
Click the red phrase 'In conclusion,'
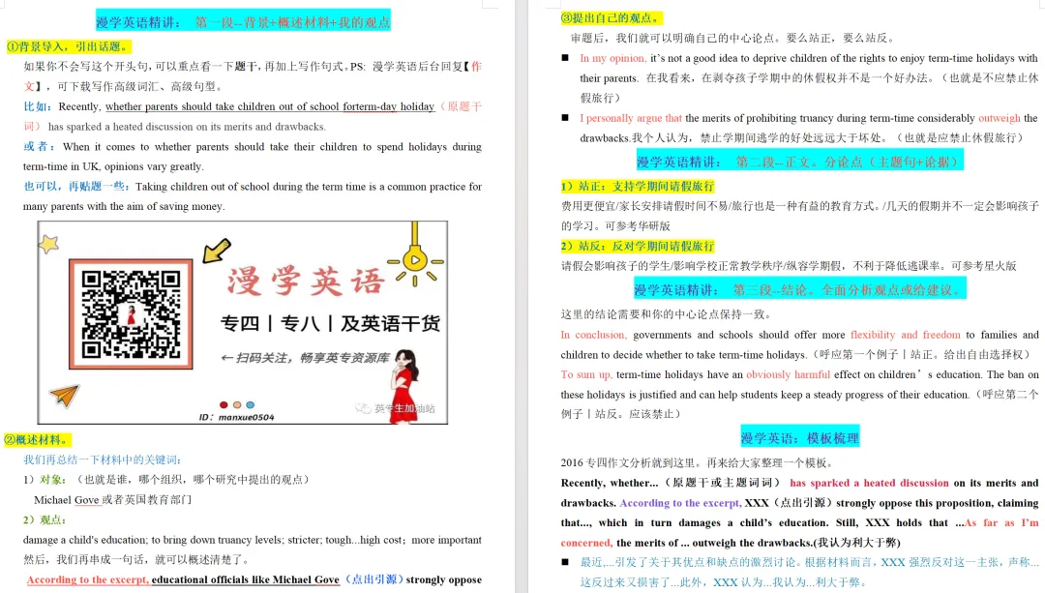click(593, 335)
